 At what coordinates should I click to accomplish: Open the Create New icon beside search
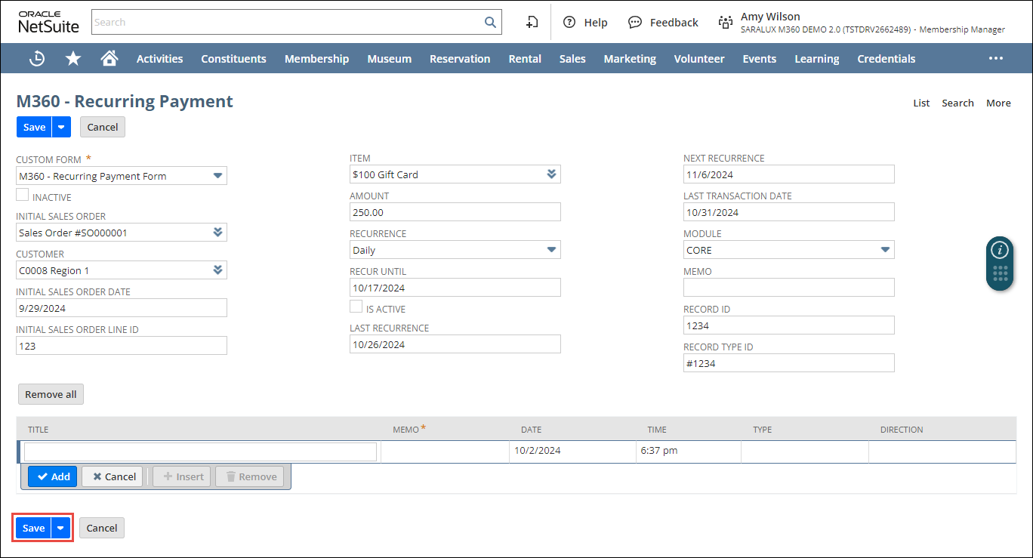click(x=532, y=22)
